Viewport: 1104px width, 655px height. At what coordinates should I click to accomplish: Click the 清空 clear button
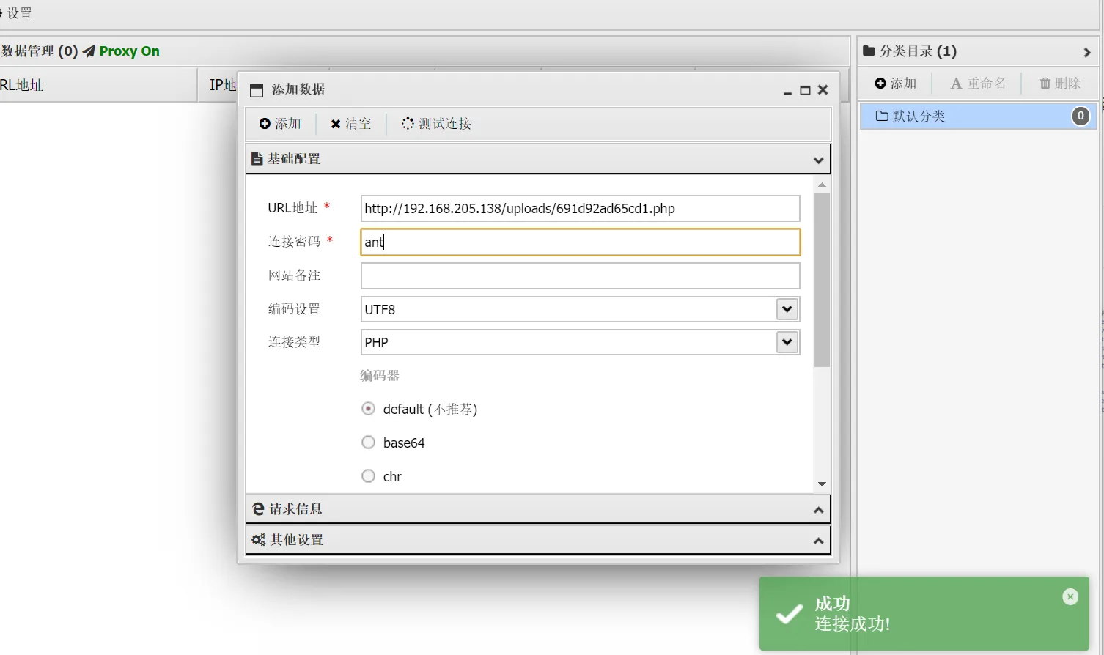point(350,124)
